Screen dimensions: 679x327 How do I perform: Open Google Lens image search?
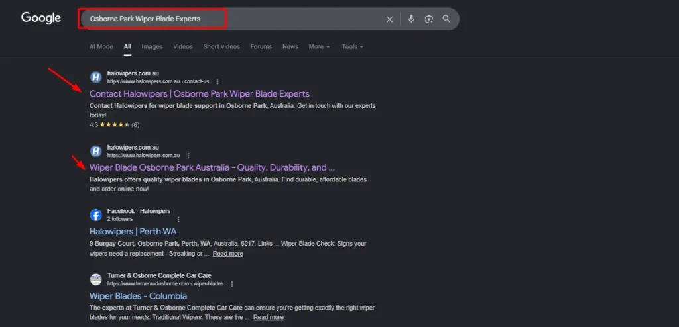coord(429,19)
